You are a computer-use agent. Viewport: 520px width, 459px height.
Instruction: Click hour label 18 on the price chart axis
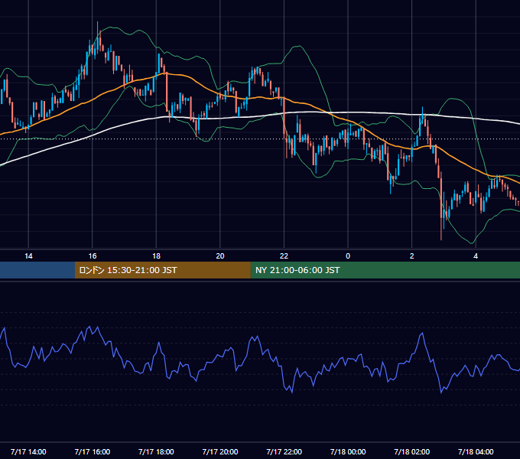tap(156, 256)
